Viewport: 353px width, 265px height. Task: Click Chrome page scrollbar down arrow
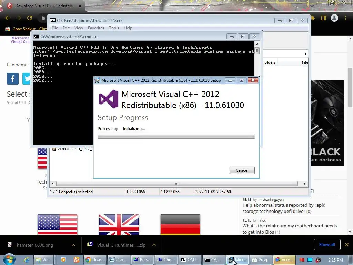click(x=350, y=232)
